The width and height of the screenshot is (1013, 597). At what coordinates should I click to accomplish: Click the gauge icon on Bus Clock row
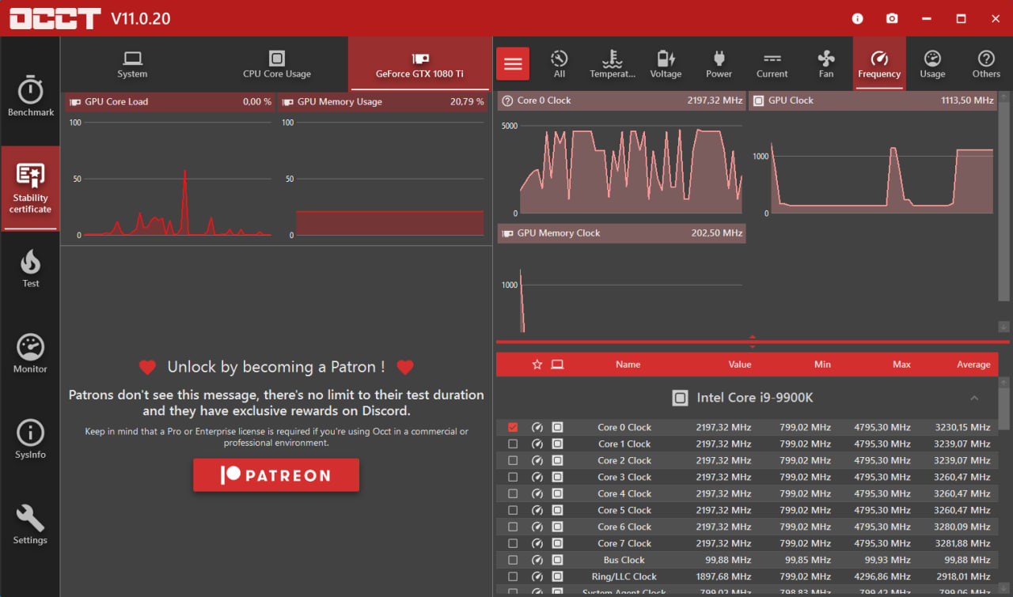(537, 560)
